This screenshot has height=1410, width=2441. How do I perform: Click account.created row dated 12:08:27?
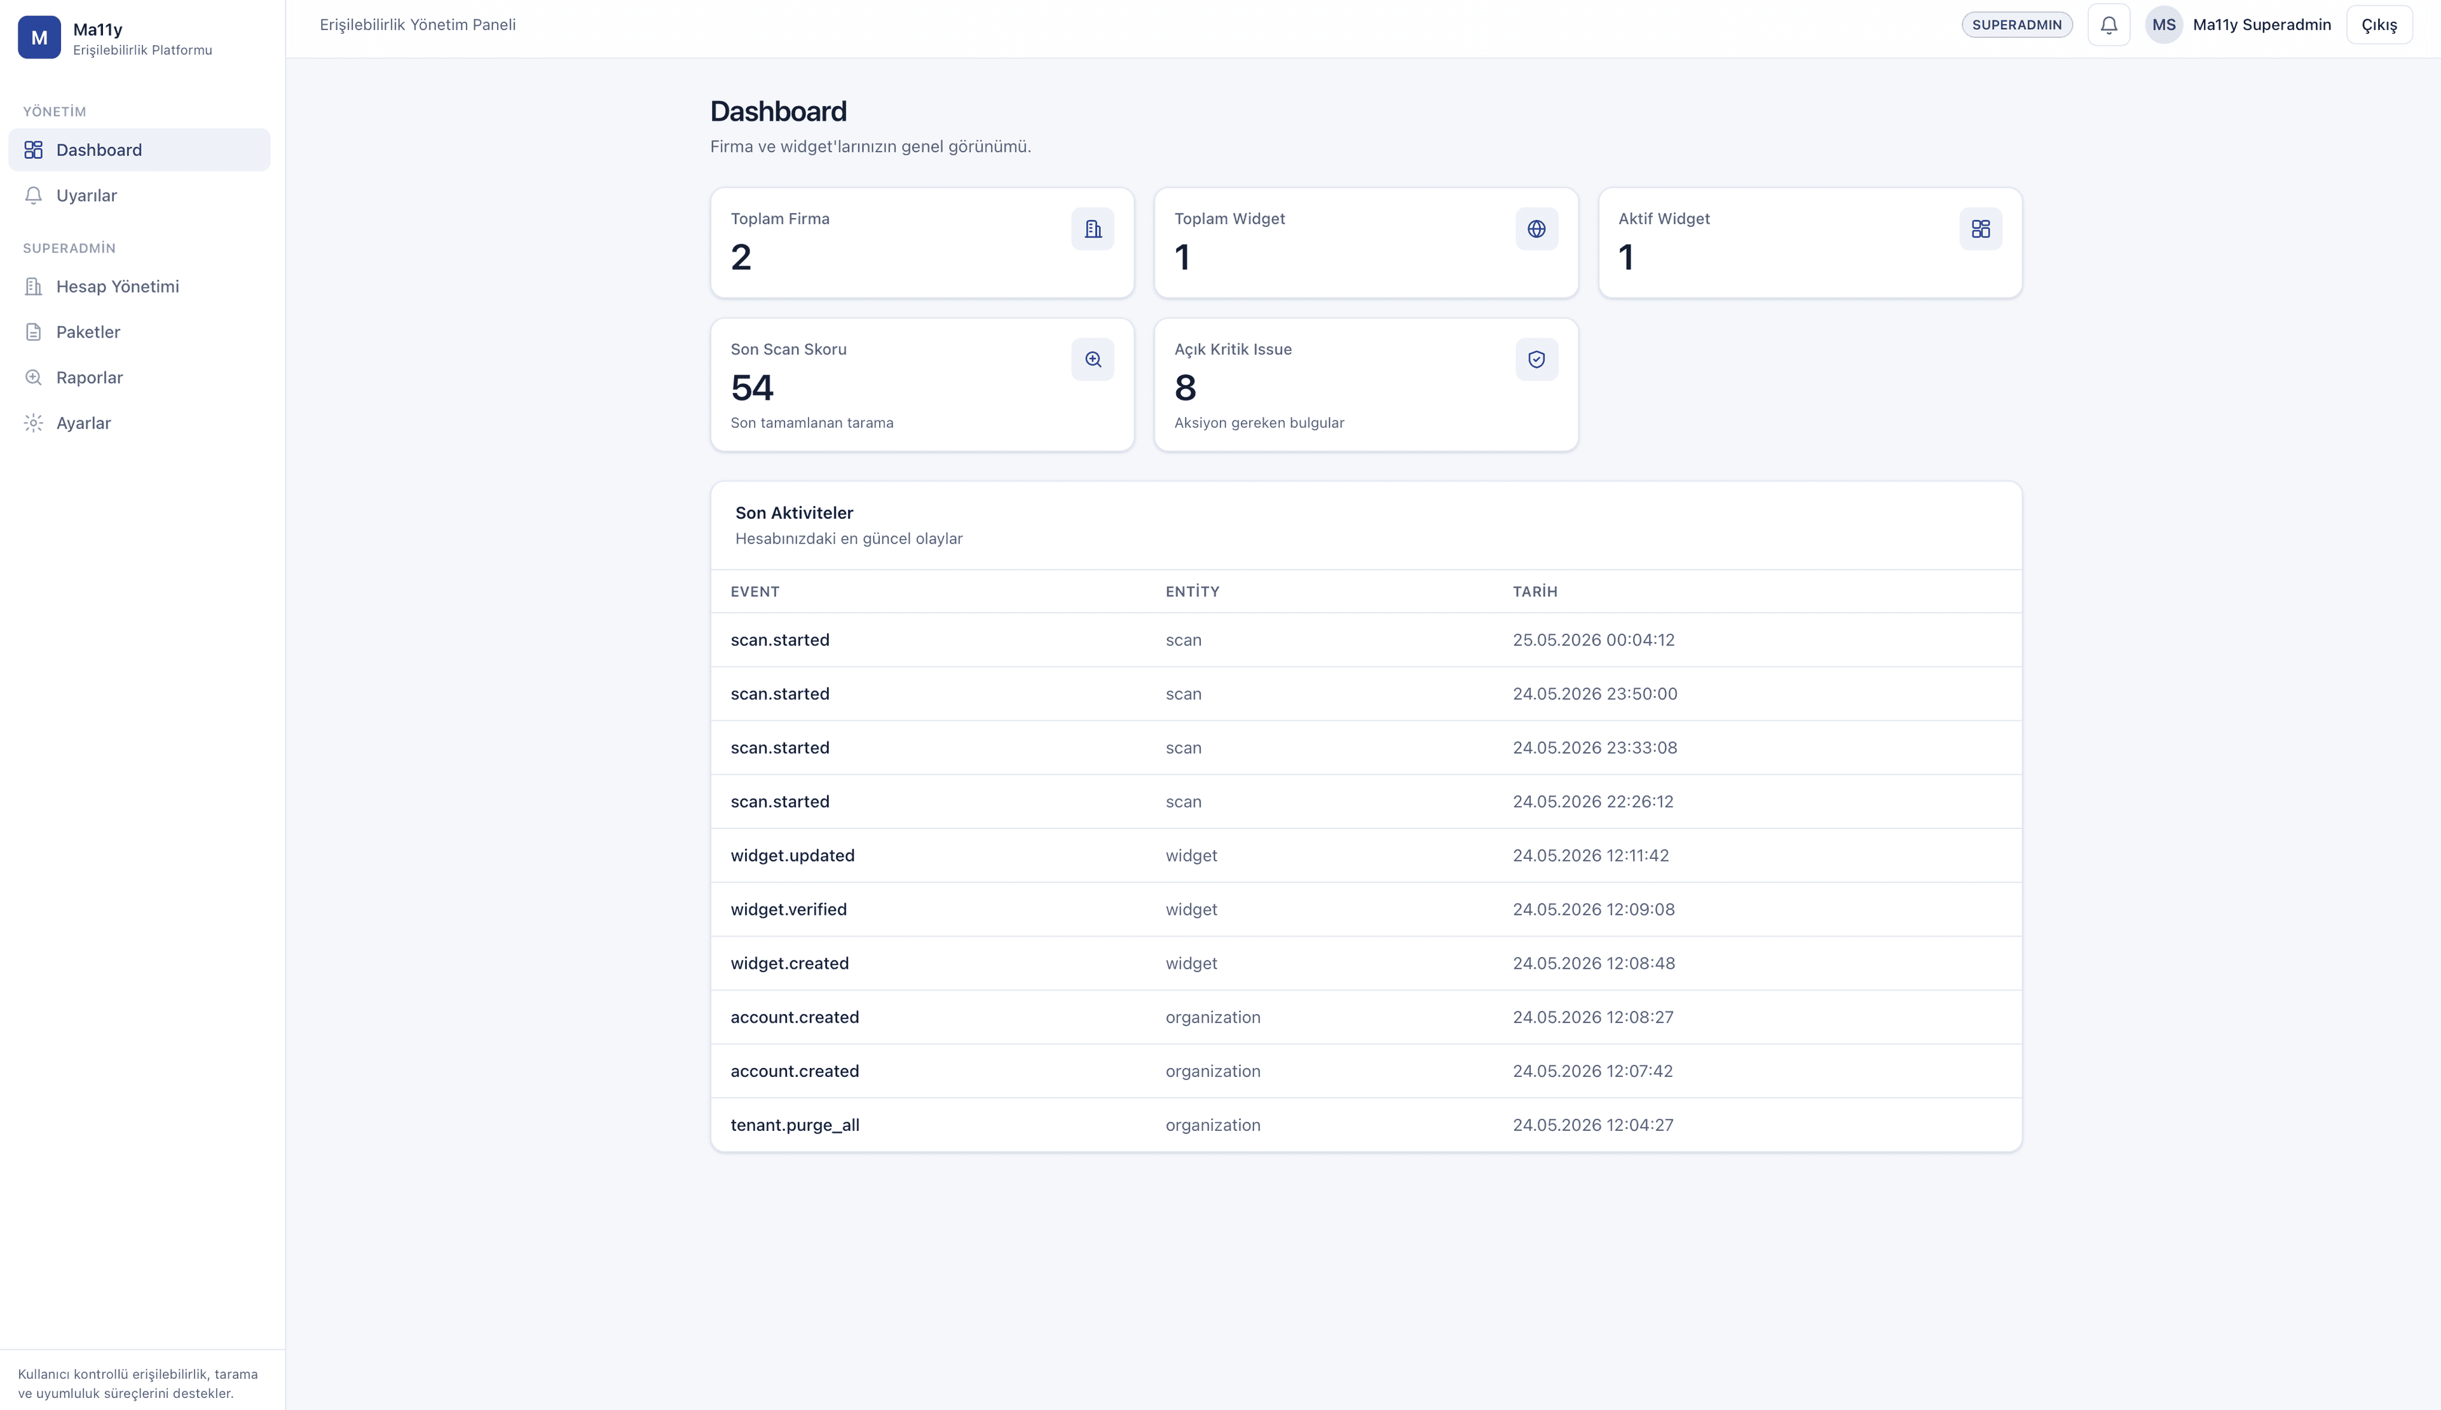[1365, 1018]
